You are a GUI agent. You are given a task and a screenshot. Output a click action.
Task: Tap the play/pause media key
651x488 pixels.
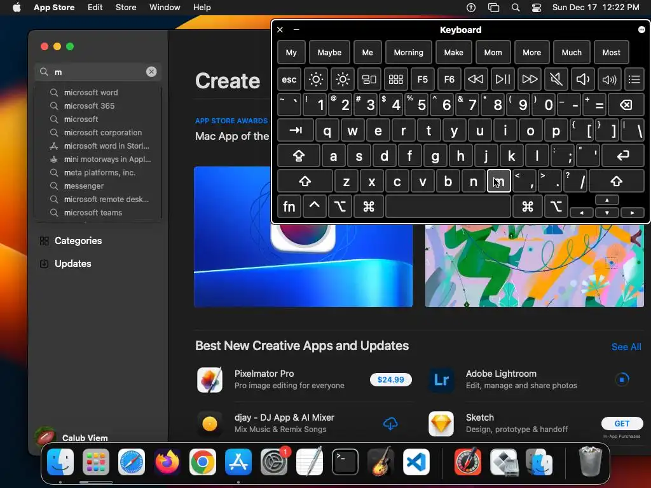click(x=502, y=79)
